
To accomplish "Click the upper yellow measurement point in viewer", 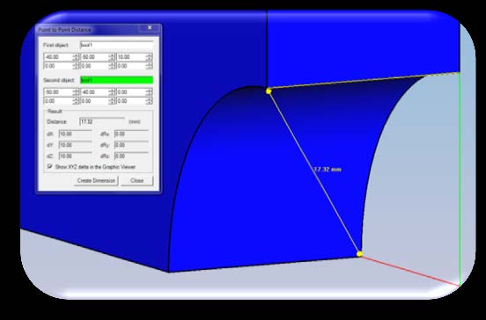I will (269, 91).
